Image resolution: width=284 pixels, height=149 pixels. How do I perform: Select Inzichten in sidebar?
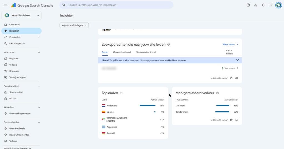tap(21, 31)
